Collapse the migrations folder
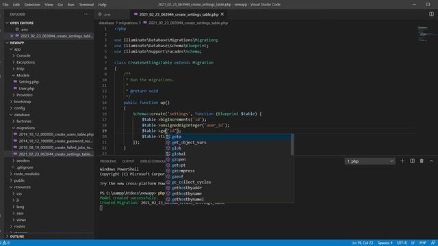 click(x=25, y=128)
